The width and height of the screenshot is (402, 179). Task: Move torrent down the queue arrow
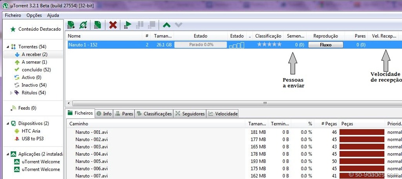tap(179, 25)
